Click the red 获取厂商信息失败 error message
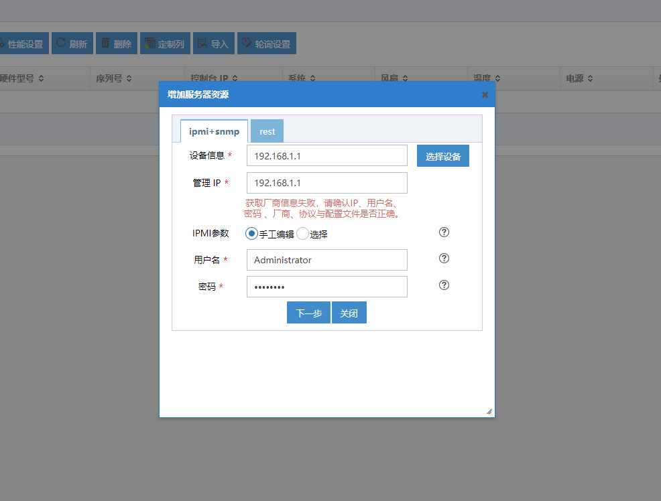 (322, 208)
